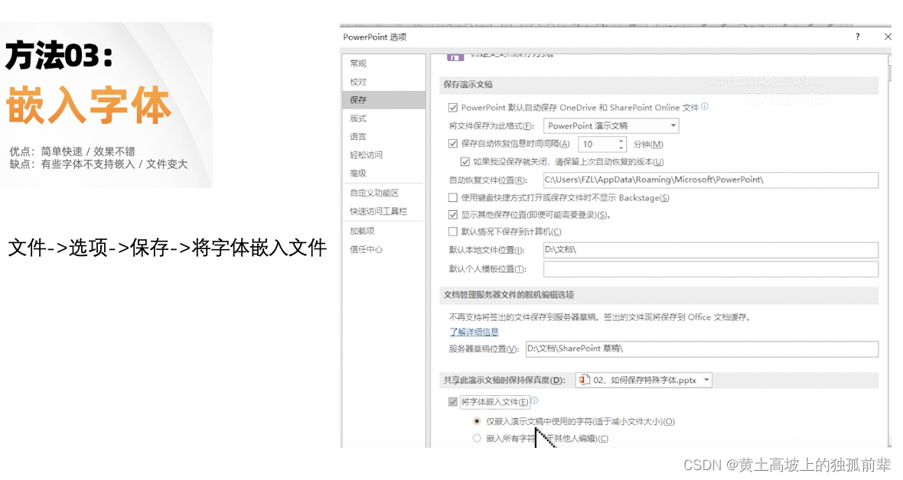Image resolution: width=903 pixels, height=480 pixels.
Task: Enable don't show Backstage checkbox
Action: point(453,197)
